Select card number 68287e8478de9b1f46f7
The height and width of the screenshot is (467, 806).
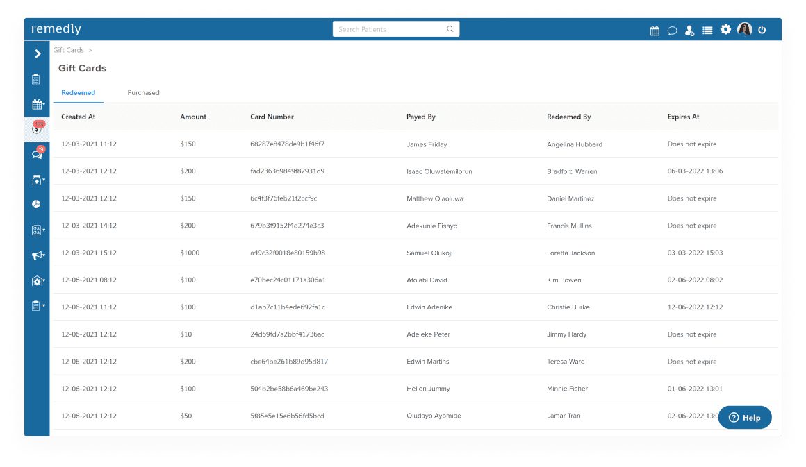pyautogui.click(x=288, y=144)
